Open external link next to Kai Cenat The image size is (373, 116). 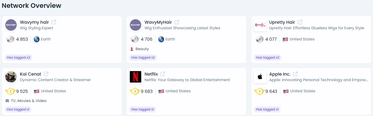click(x=46, y=74)
